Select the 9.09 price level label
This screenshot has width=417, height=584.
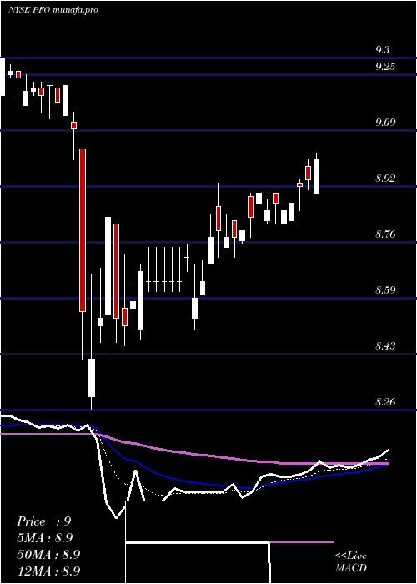coord(385,122)
